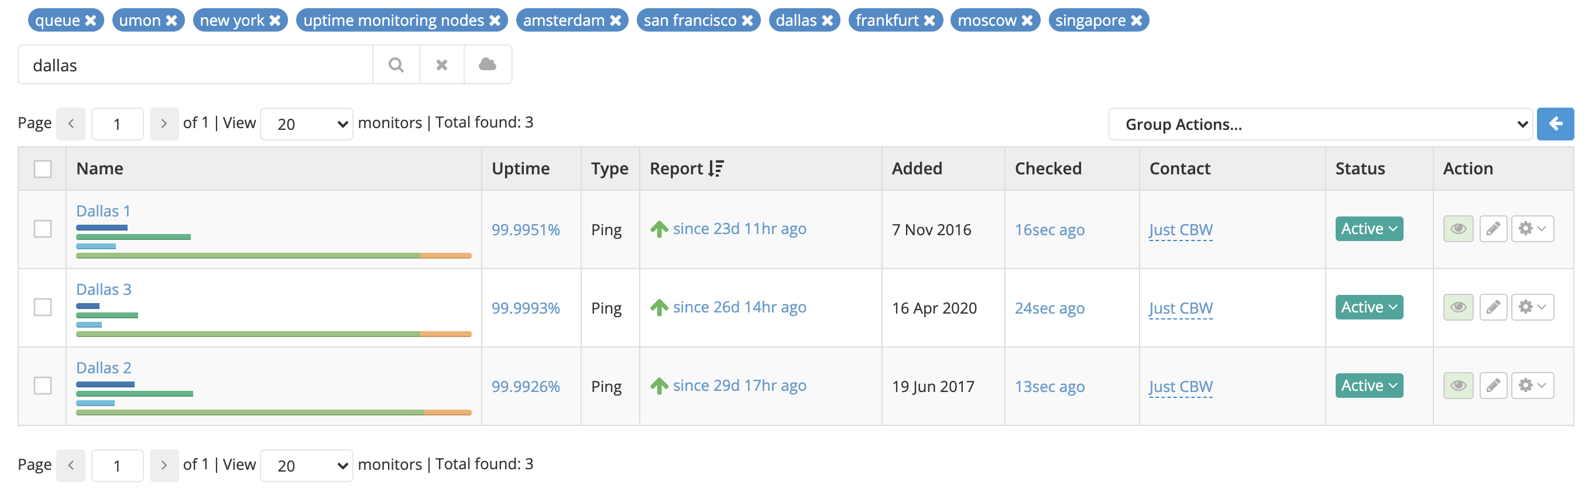Edit Dallas 3 with pencil icon

[1493, 307]
